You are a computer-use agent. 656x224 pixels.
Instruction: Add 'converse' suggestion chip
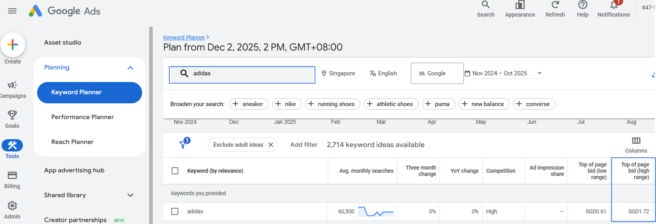point(534,104)
